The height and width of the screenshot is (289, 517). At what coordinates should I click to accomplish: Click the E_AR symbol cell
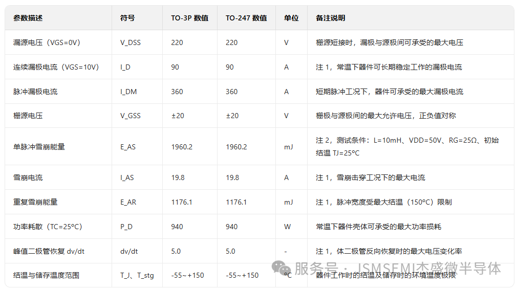coord(128,202)
